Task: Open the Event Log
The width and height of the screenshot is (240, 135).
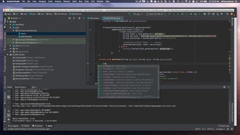Action: click(224, 126)
